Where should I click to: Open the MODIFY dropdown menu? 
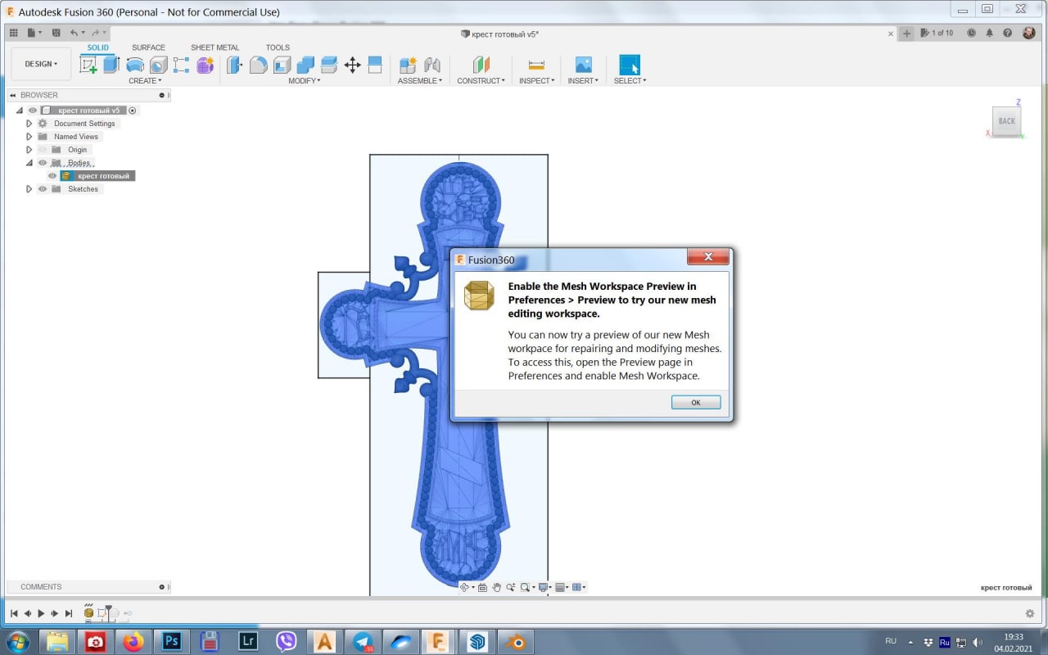pyautogui.click(x=305, y=81)
